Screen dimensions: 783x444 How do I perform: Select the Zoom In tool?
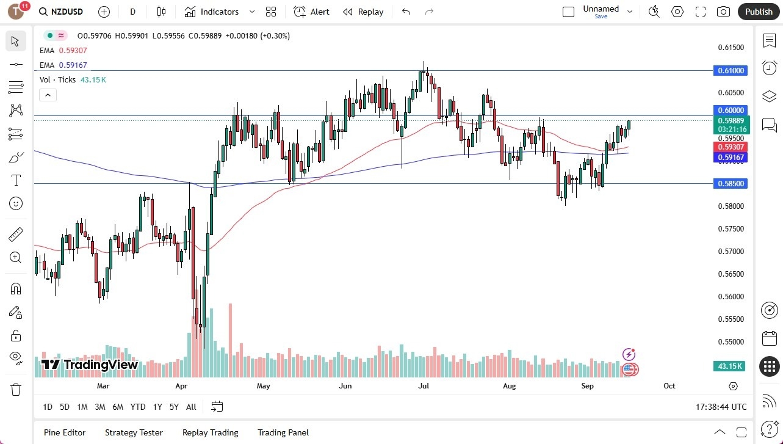click(15, 257)
